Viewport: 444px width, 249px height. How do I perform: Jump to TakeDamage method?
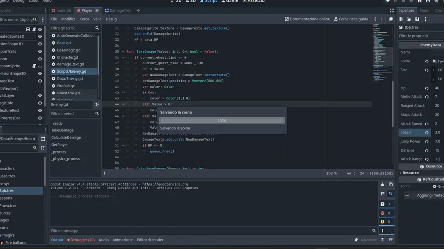pyautogui.click(x=62, y=130)
